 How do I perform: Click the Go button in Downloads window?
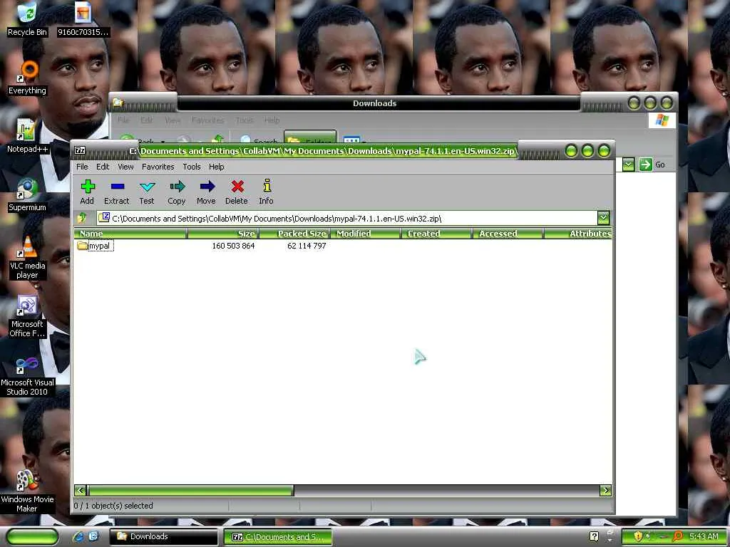point(652,165)
